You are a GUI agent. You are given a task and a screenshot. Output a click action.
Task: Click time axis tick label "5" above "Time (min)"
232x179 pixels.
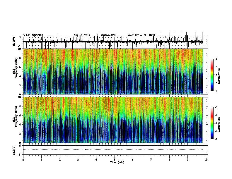tap(115, 160)
